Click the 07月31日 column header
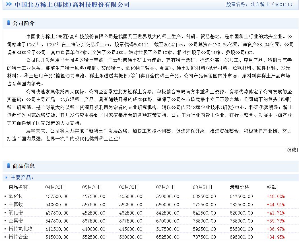 click(166, 187)
